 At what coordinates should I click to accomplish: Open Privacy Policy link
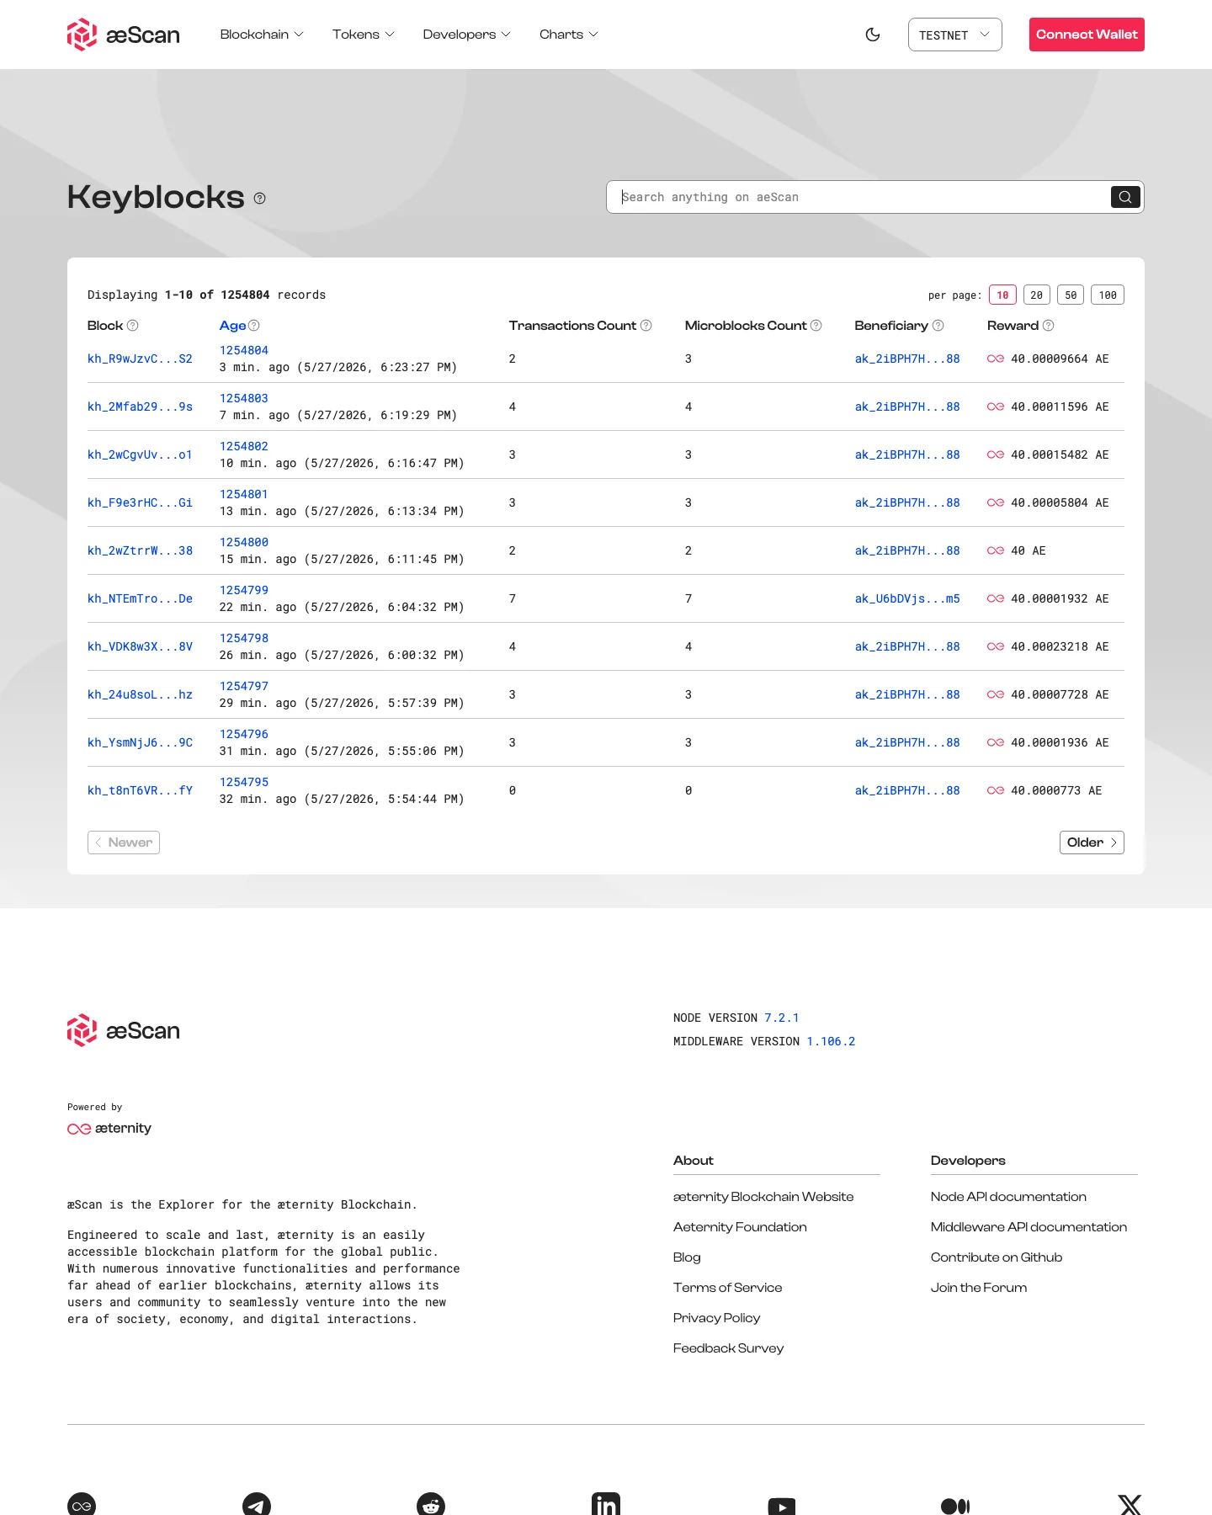(x=716, y=1318)
